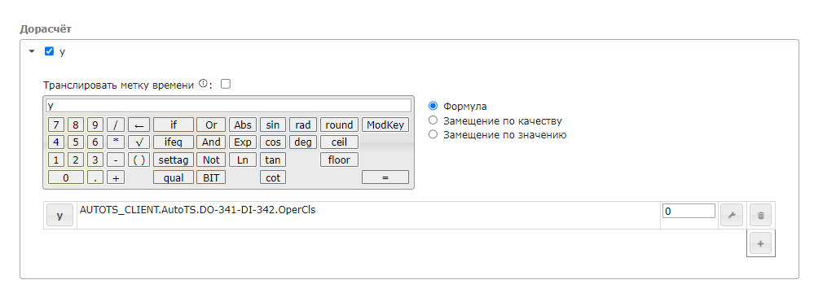This screenshot has height=293, width=814.
Task: Insert the cos function
Action: coord(273,142)
